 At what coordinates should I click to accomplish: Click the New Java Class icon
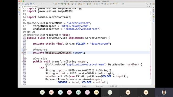click(75, 4)
